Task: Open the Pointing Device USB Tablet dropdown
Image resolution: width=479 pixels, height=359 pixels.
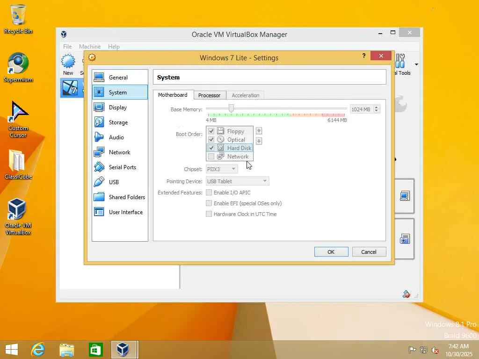Action: [x=237, y=181]
